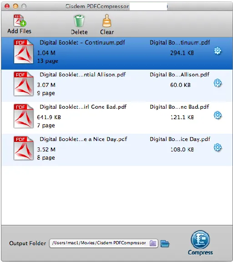
Task: Minimize window with the yellow button
Action: coord(15,6)
